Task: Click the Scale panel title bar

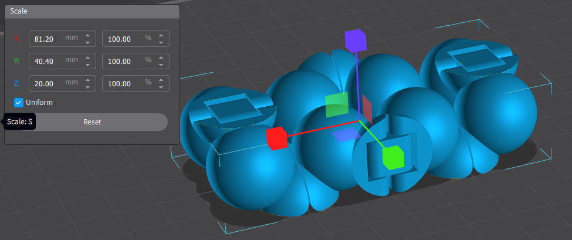Action: [x=92, y=11]
